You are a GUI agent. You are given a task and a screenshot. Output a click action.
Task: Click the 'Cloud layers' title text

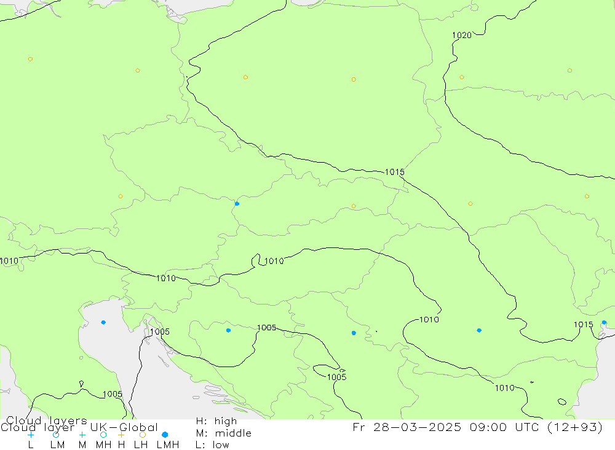coord(47,421)
